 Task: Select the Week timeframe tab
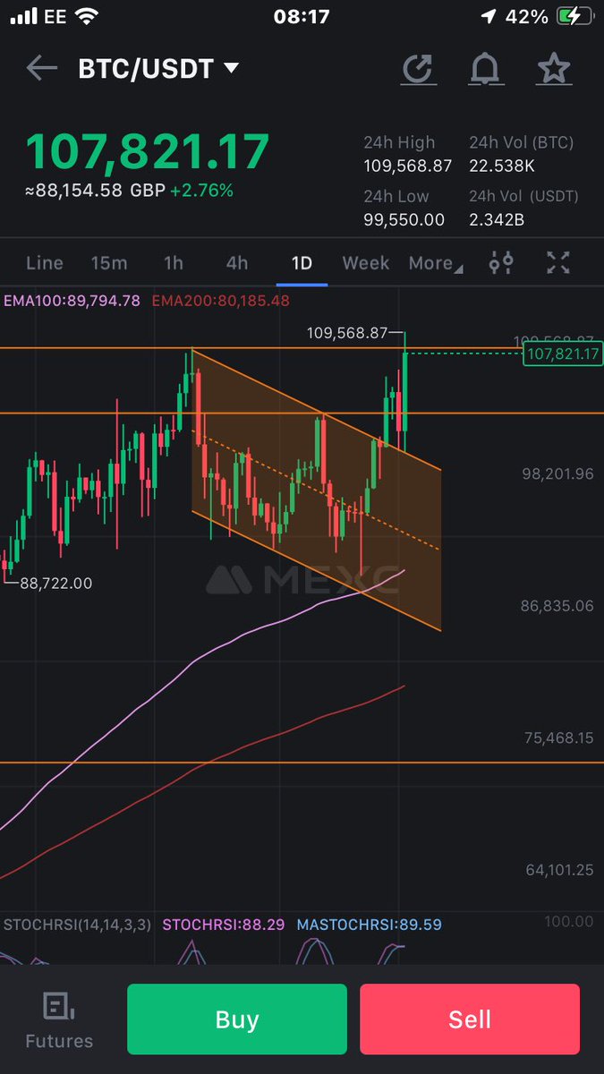coord(366,263)
